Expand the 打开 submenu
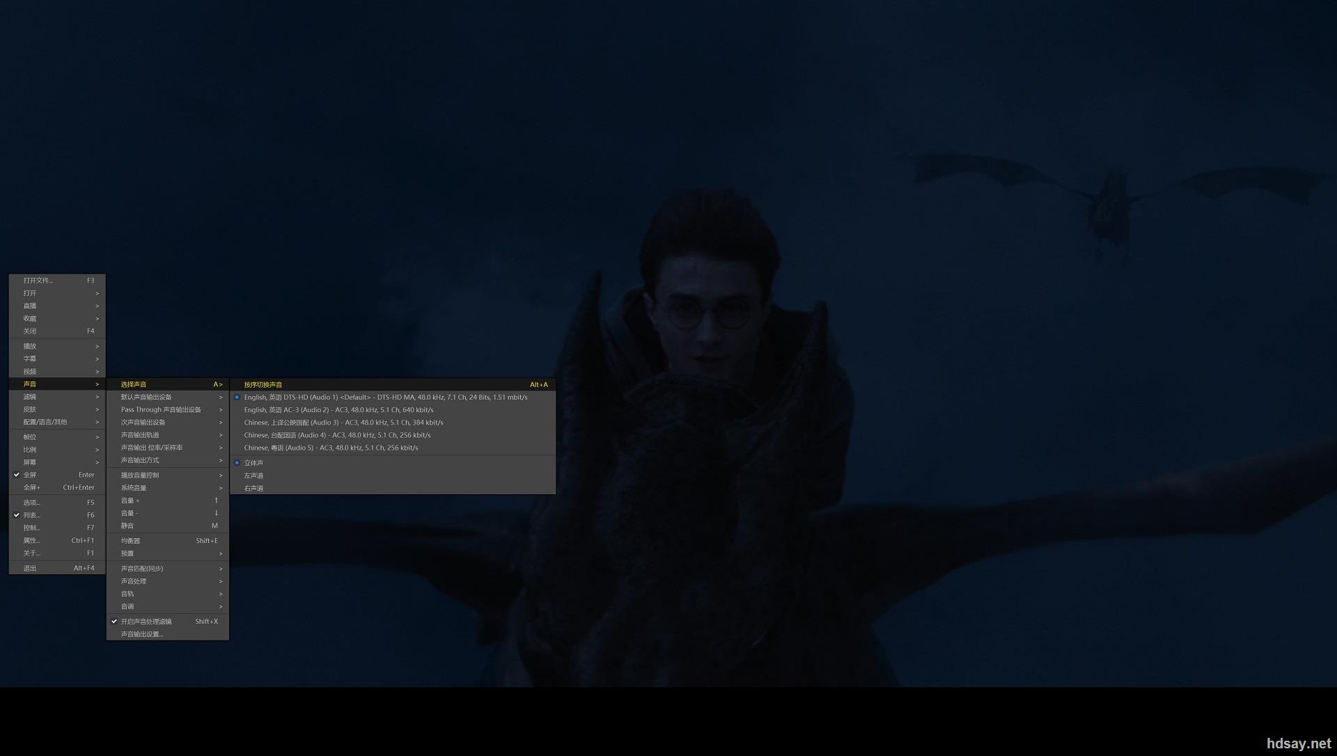Screen dimensions: 1337x756 pyautogui.click(x=57, y=293)
